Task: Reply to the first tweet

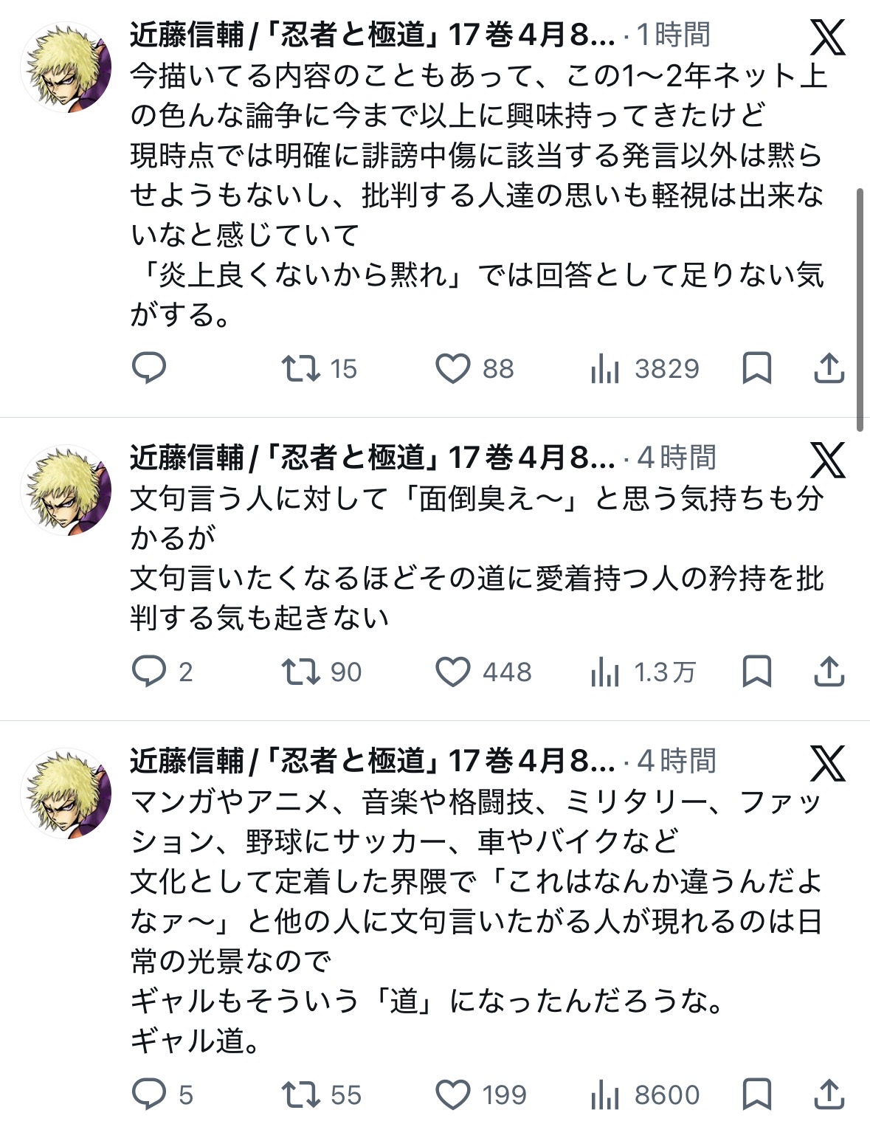Action: (x=148, y=368)
